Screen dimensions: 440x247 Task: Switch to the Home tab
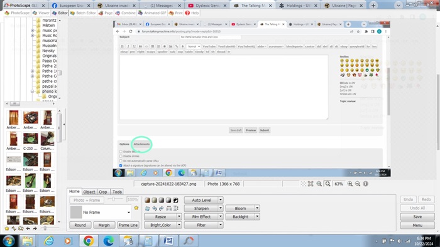[x=74, y=191]
